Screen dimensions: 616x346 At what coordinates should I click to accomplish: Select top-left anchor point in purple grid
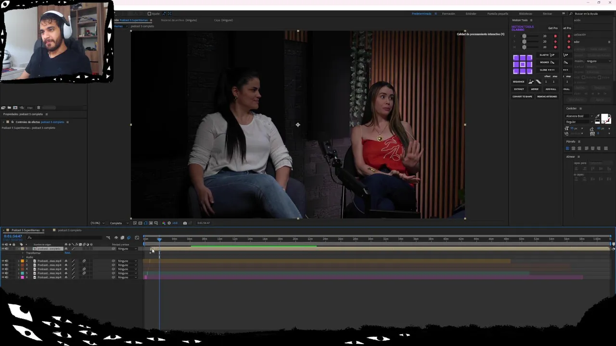(516, 58)
